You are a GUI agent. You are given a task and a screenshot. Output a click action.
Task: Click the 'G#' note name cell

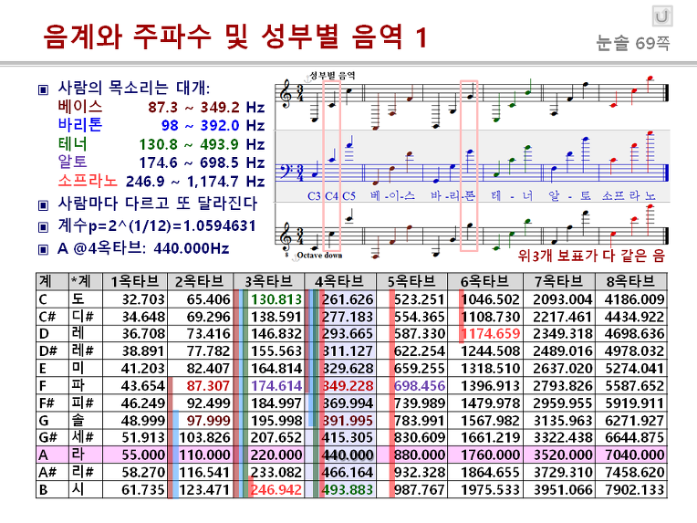[52, 438]
